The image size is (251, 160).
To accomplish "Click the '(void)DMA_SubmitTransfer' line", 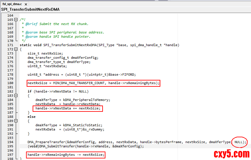I will pyautogui.click(x=86, y=146).
